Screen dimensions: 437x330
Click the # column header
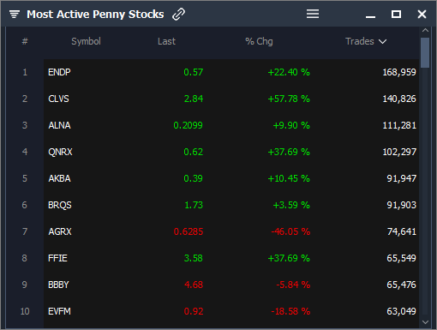click(25, 41)
